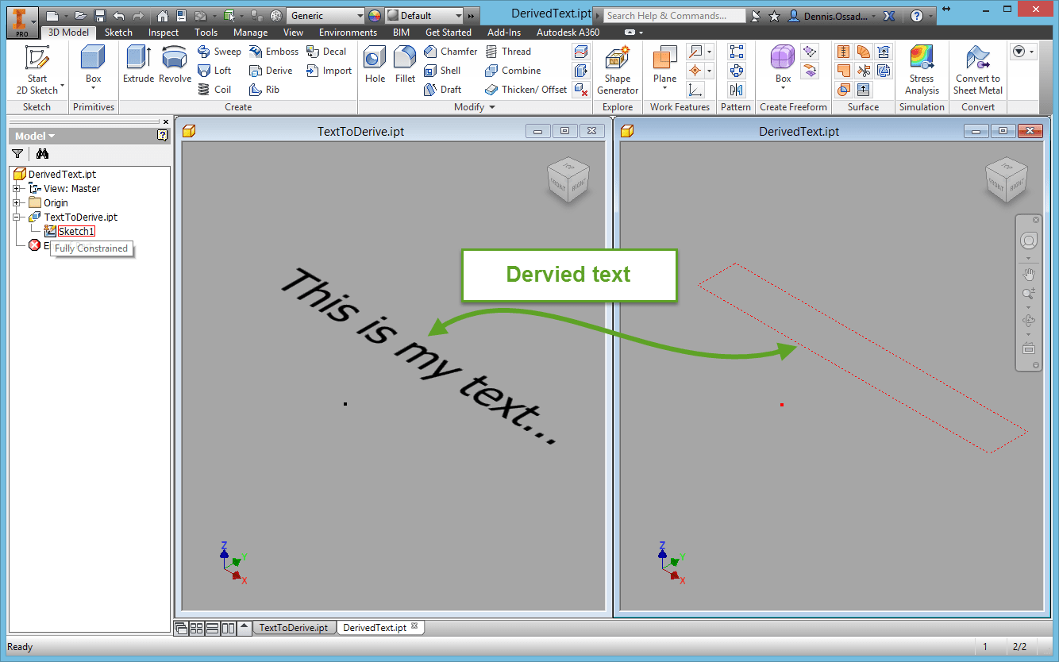This screenshot has width=1059, height=662.
Task: Launch the Shape Generator
Action: (x=618, y=67)
